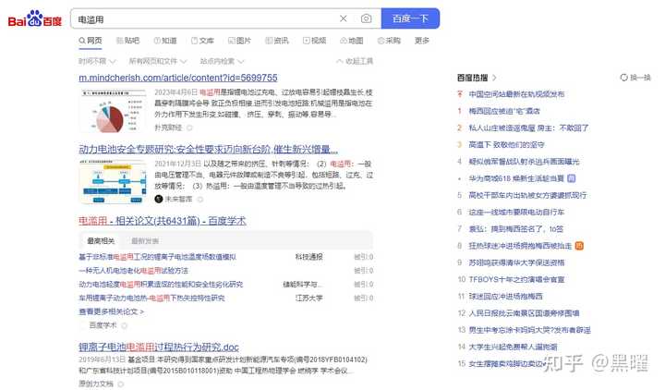Expand the 时间不限 filter dropdown

point(97,61)
